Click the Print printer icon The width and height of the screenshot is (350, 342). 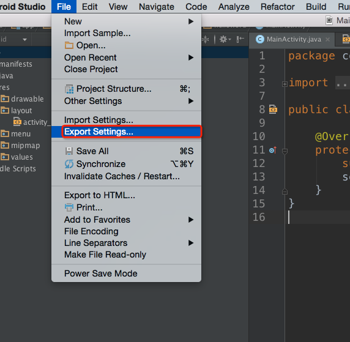[x=69, y=207]
